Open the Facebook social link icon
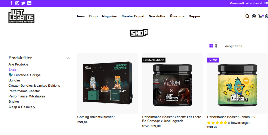Screen dimensions: 268x135 11,3
